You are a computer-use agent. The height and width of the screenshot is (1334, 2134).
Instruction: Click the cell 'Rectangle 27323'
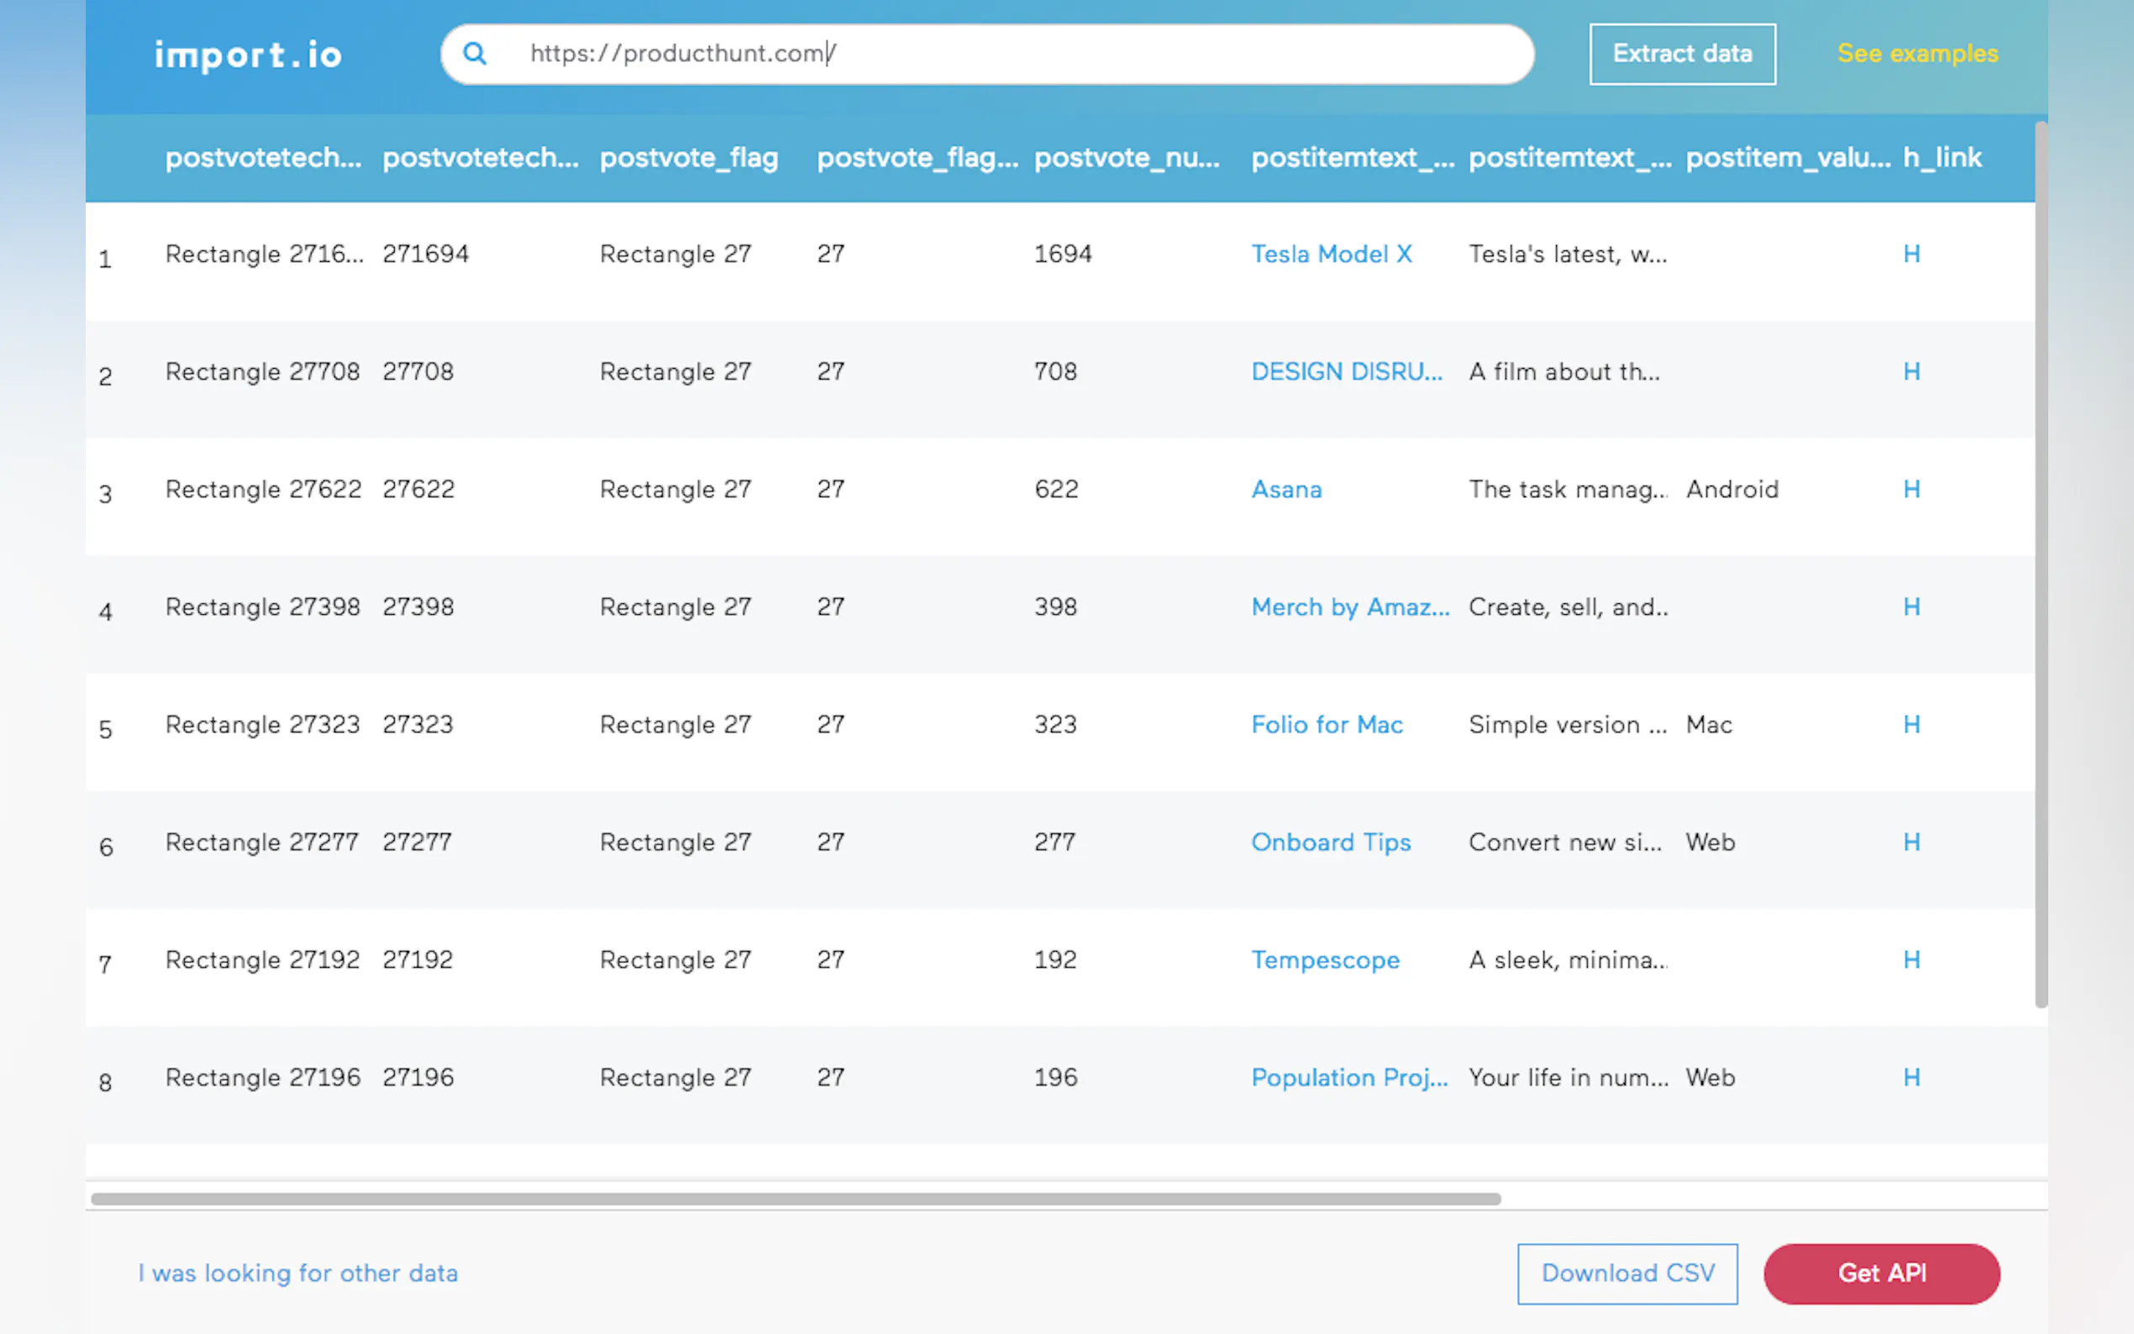tap(262, 724)
